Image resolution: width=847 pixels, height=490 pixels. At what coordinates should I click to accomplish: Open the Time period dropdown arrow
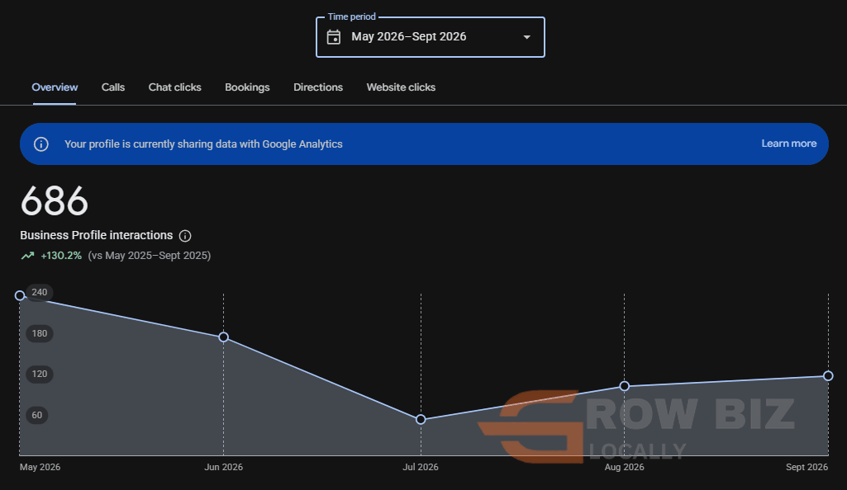526,37
